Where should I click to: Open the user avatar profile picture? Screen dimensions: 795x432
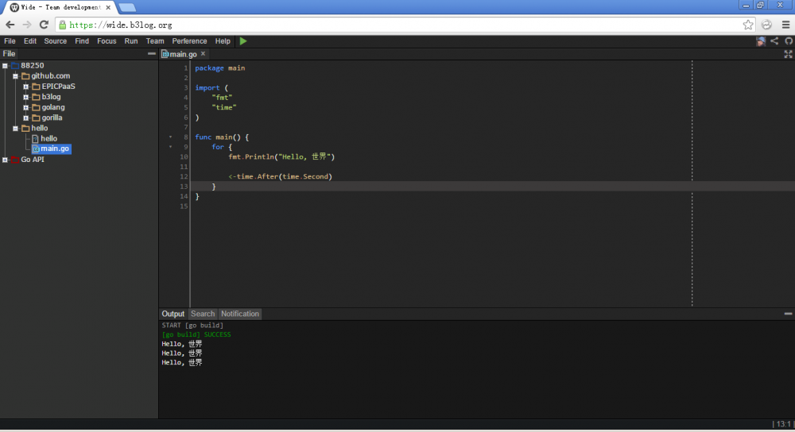point(762,41)
